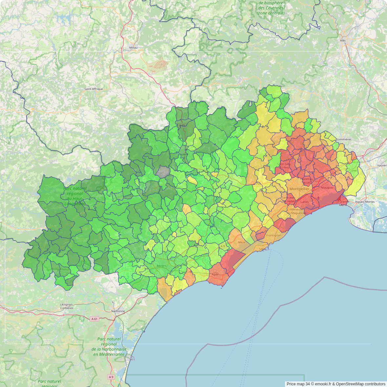This screenshot has height=387, width=387.
Task: Select the Montpellier city label
Action: [x=299, y=189]
